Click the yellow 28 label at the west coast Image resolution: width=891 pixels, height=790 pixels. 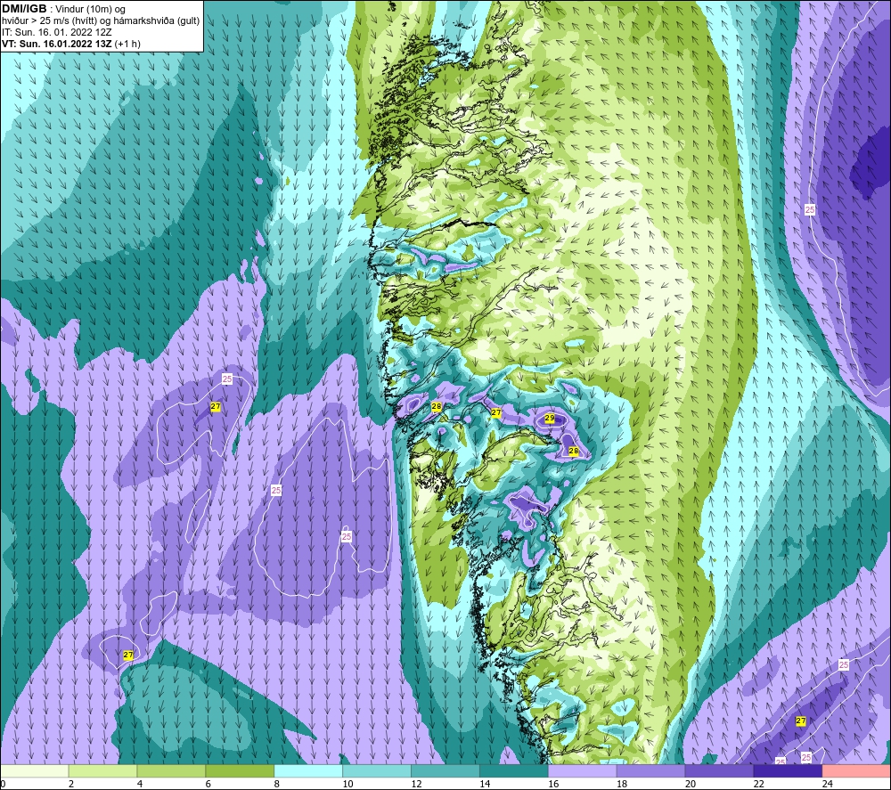point(437,407)
